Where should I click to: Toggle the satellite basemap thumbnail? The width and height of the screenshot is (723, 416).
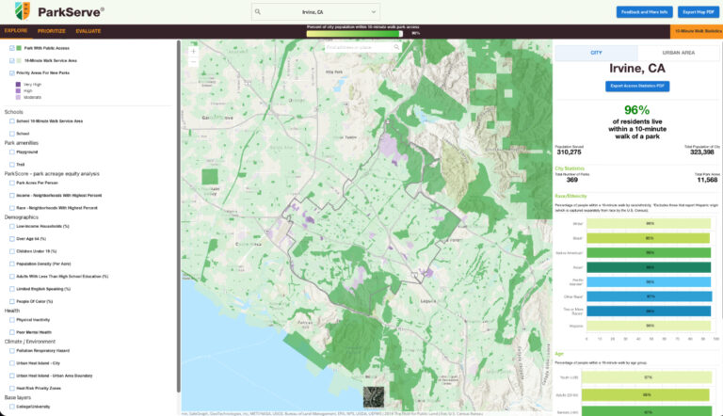pyautogui.click(x=374, y=397)
